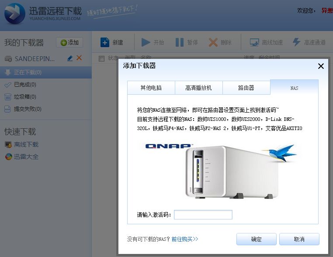Switch to the 高清播放机 tab
This screenshot has height=257, width=333.
pos(198,88)
